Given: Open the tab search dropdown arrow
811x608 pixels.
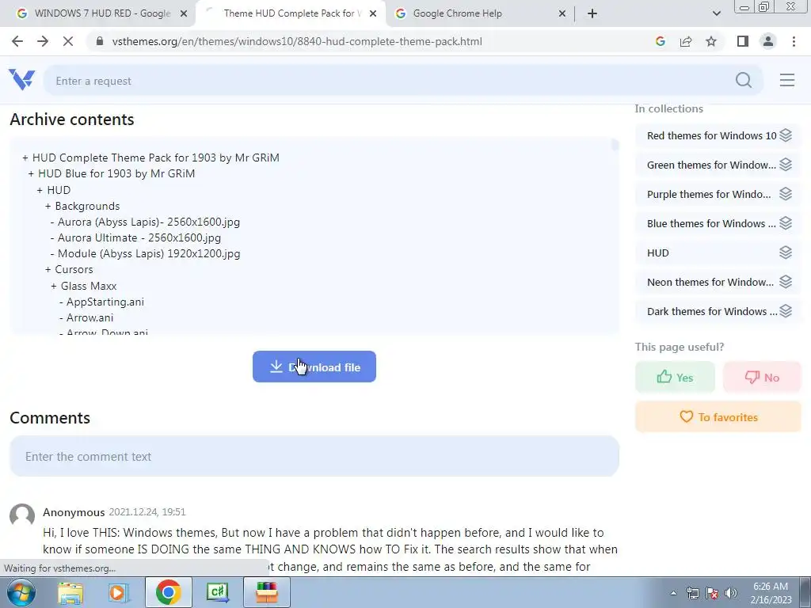Looking at the screenshot, I should 716,13.
